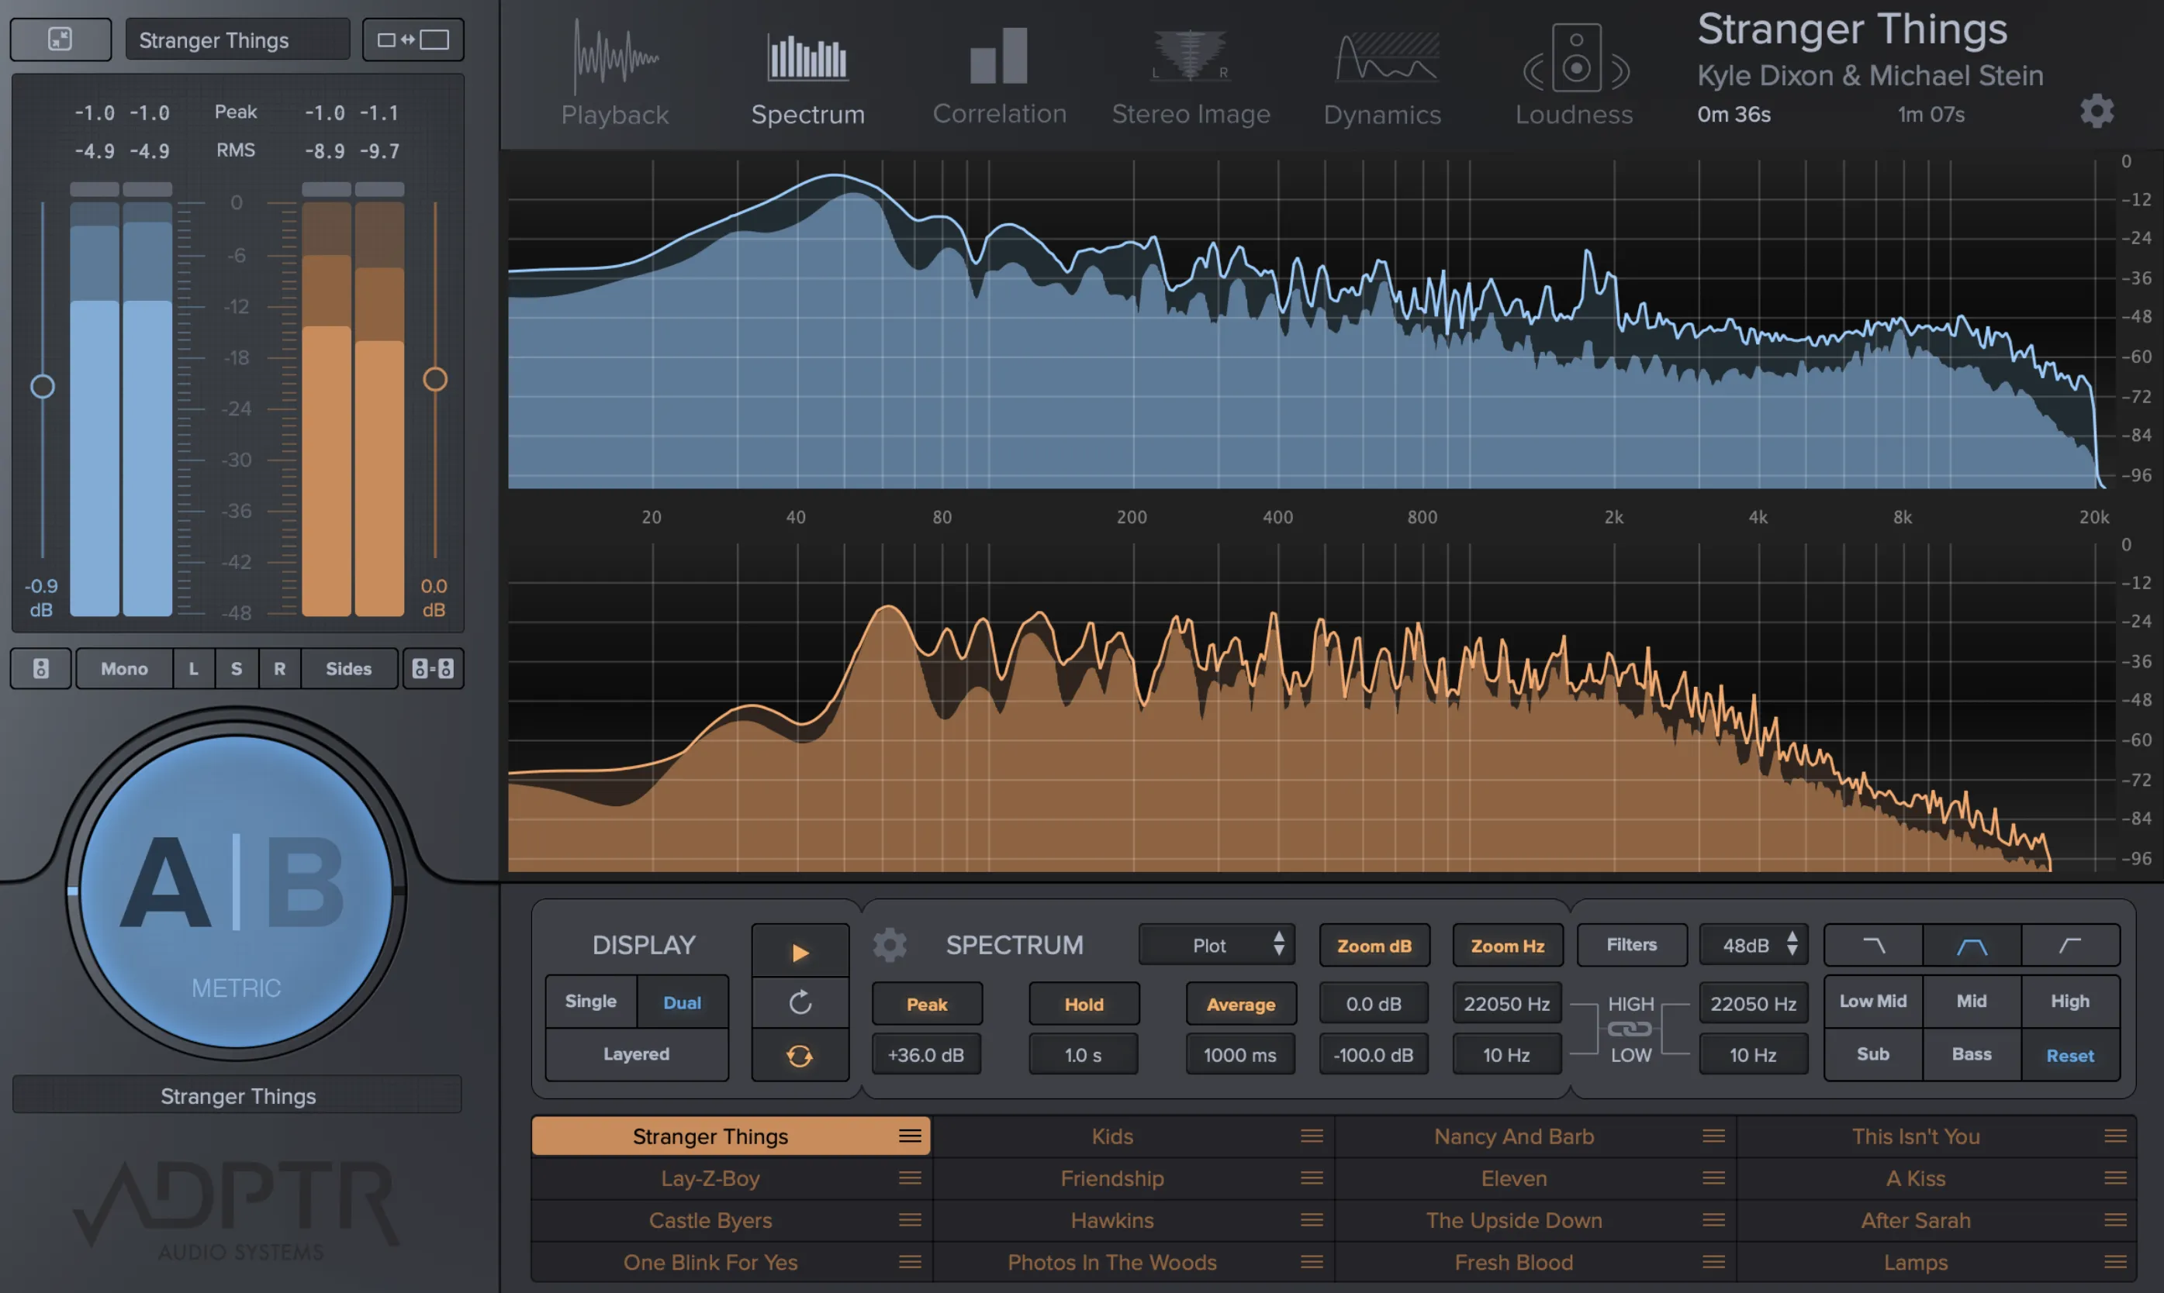Image resolution: width=2164 pixels, height=1293 pixels.
Task: Select the high-pass filter shape icon
Action: [x=2070, y=946]
